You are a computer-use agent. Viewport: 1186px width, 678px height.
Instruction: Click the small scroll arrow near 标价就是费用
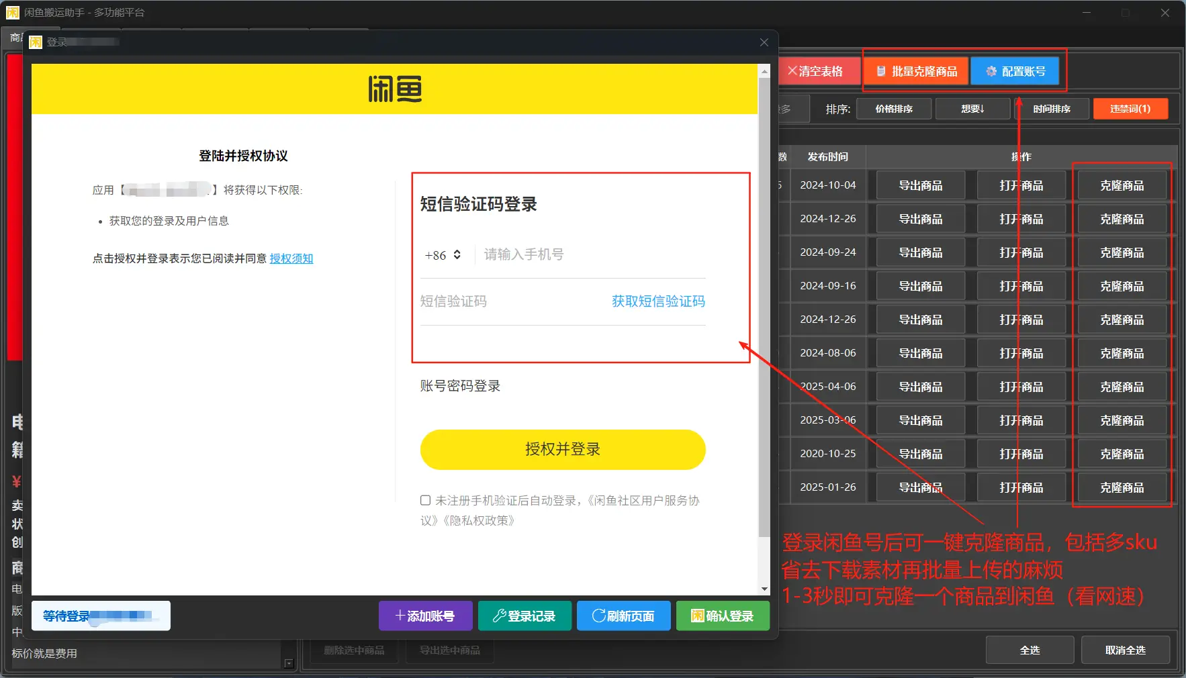click(289, 663)
